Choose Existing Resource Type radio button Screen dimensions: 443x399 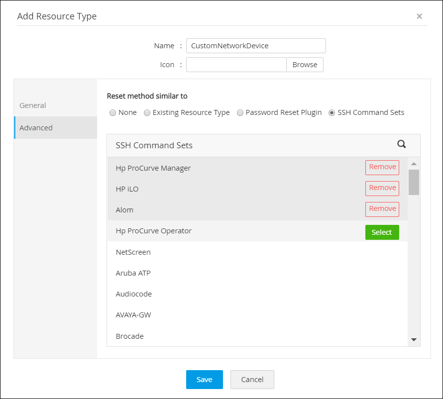click(147, 112)
